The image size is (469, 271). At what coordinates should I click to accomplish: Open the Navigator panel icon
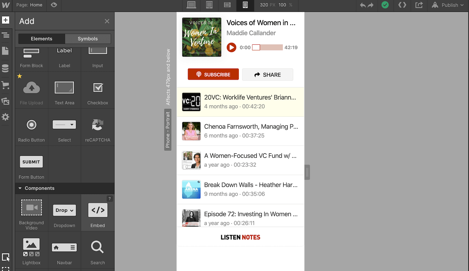(6, 35)
